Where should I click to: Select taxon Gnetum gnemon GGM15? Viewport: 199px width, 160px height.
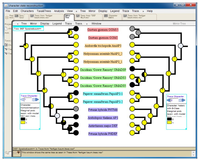point(103,30)
